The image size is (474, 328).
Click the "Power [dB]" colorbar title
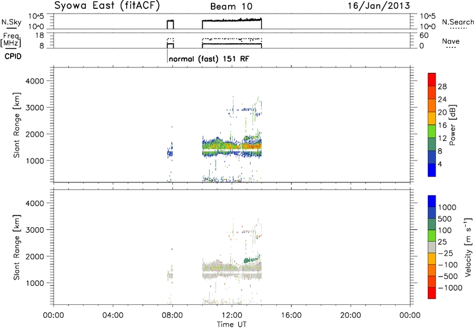click(x=452, y=125)
